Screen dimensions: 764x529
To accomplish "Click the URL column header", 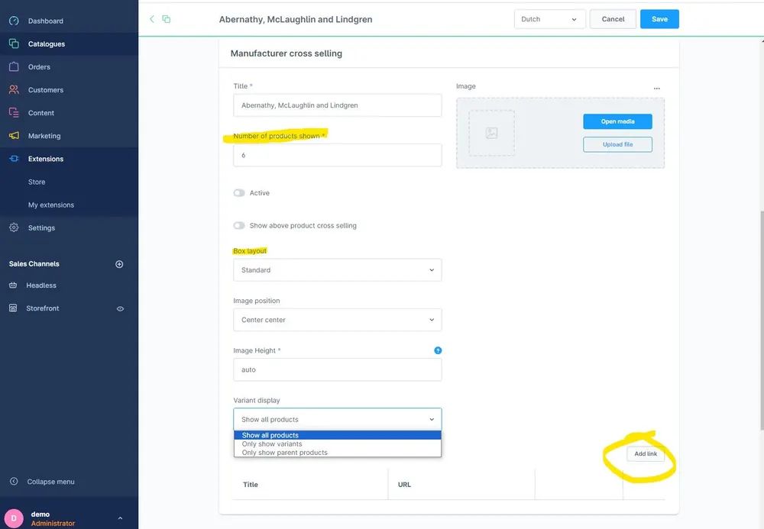I will point(404,484).
